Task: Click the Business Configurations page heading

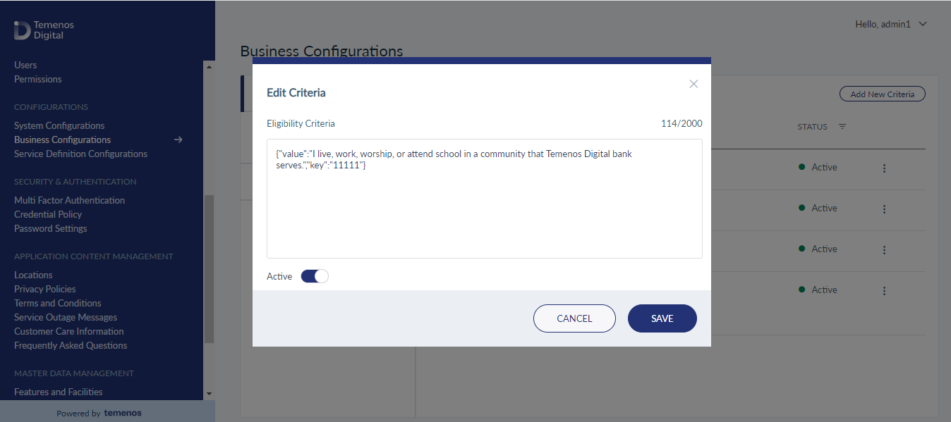Action: (322, 51)
